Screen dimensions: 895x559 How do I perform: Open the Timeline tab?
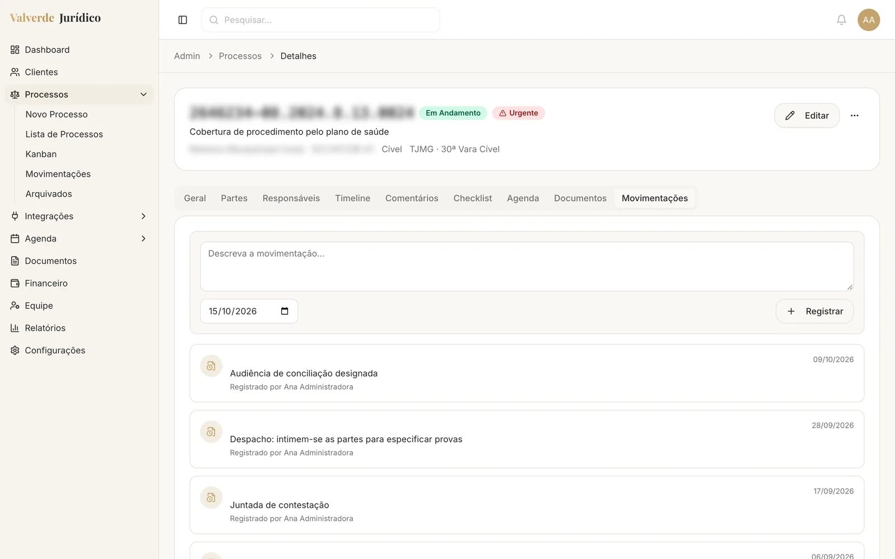tap(353, 198)
